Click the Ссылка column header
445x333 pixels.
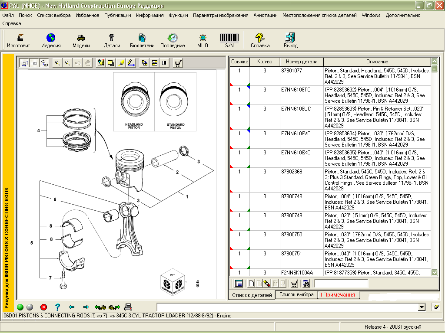(239, 62)
